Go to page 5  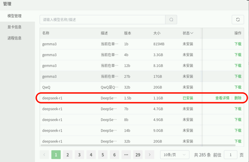[103, 155]
